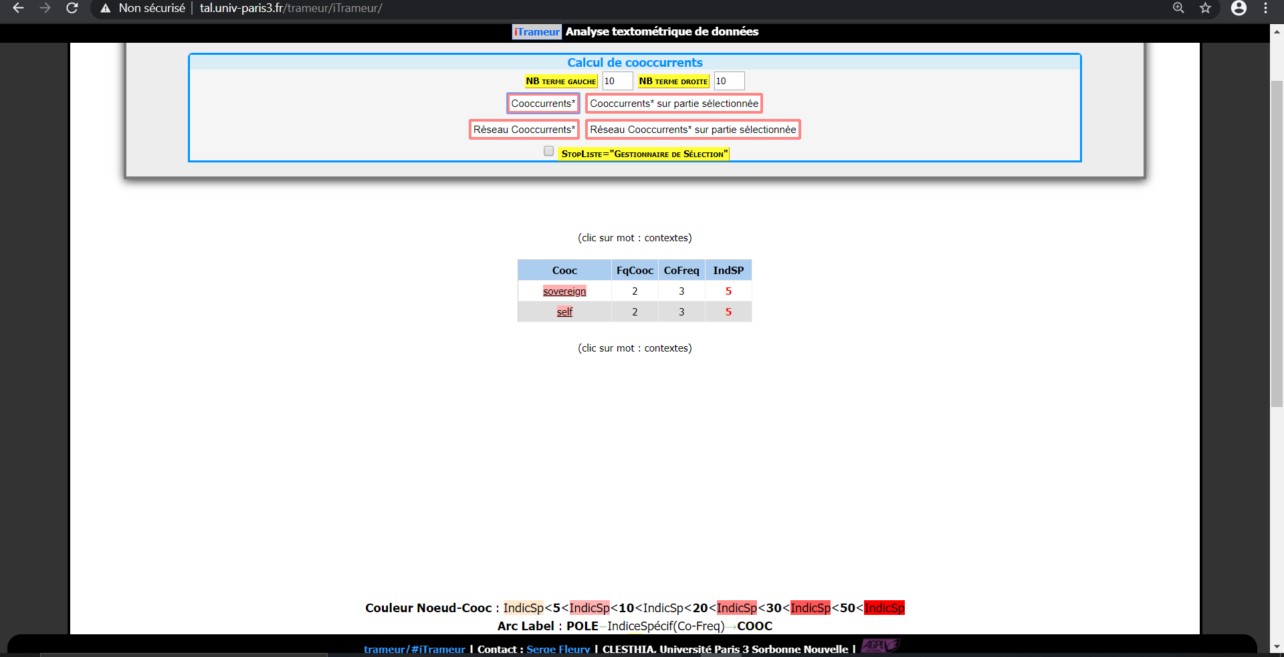Open contexts for the word sovereign

pyautogui.click(x=564, y=291)
